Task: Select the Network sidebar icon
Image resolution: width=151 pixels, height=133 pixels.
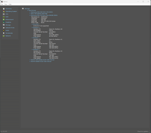Action: pyautogui.click(x=4, y=36)
